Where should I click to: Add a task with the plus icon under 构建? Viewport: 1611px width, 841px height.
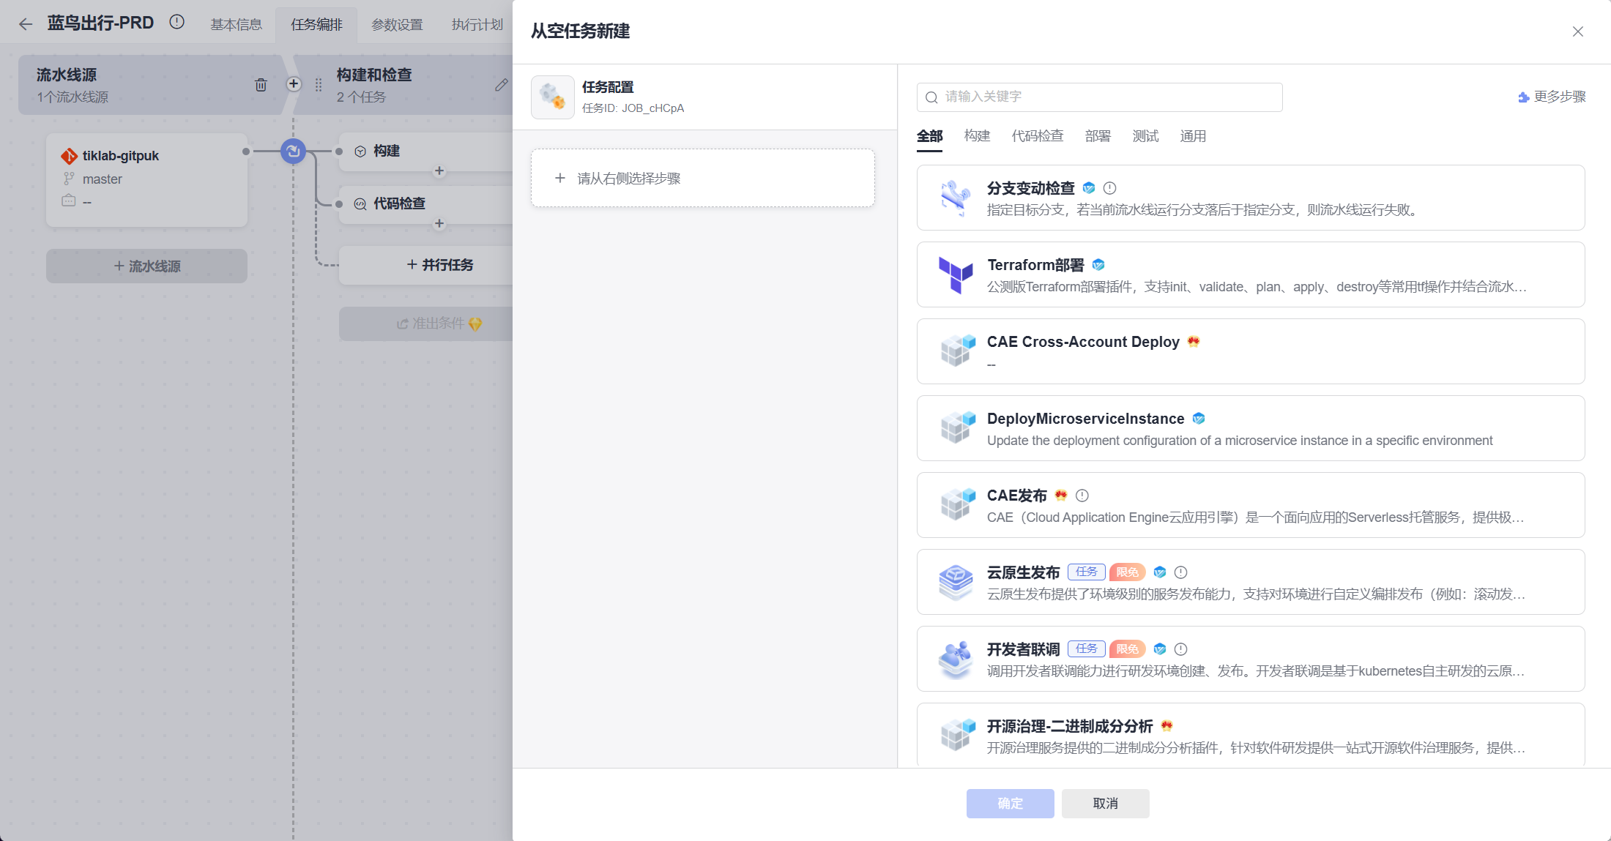439,171
